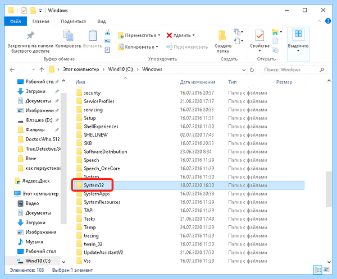
Task: Click Wind10 (C:) in address breadcrumb
Action: [121, 69]
